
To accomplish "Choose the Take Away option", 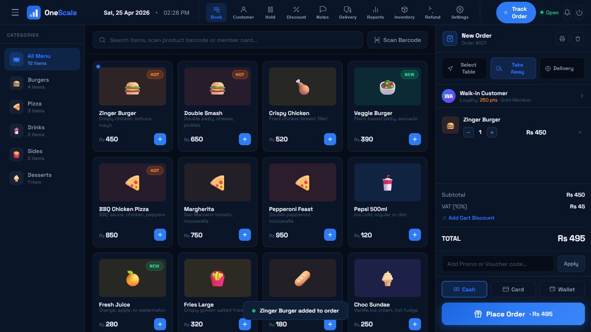I will [513, 68].
